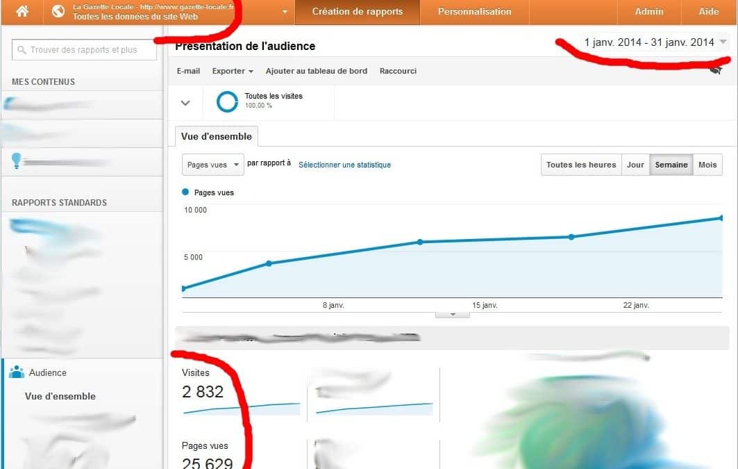Select the Toutes les visites segment circle
738x469 pixels.
pos(227,101)
